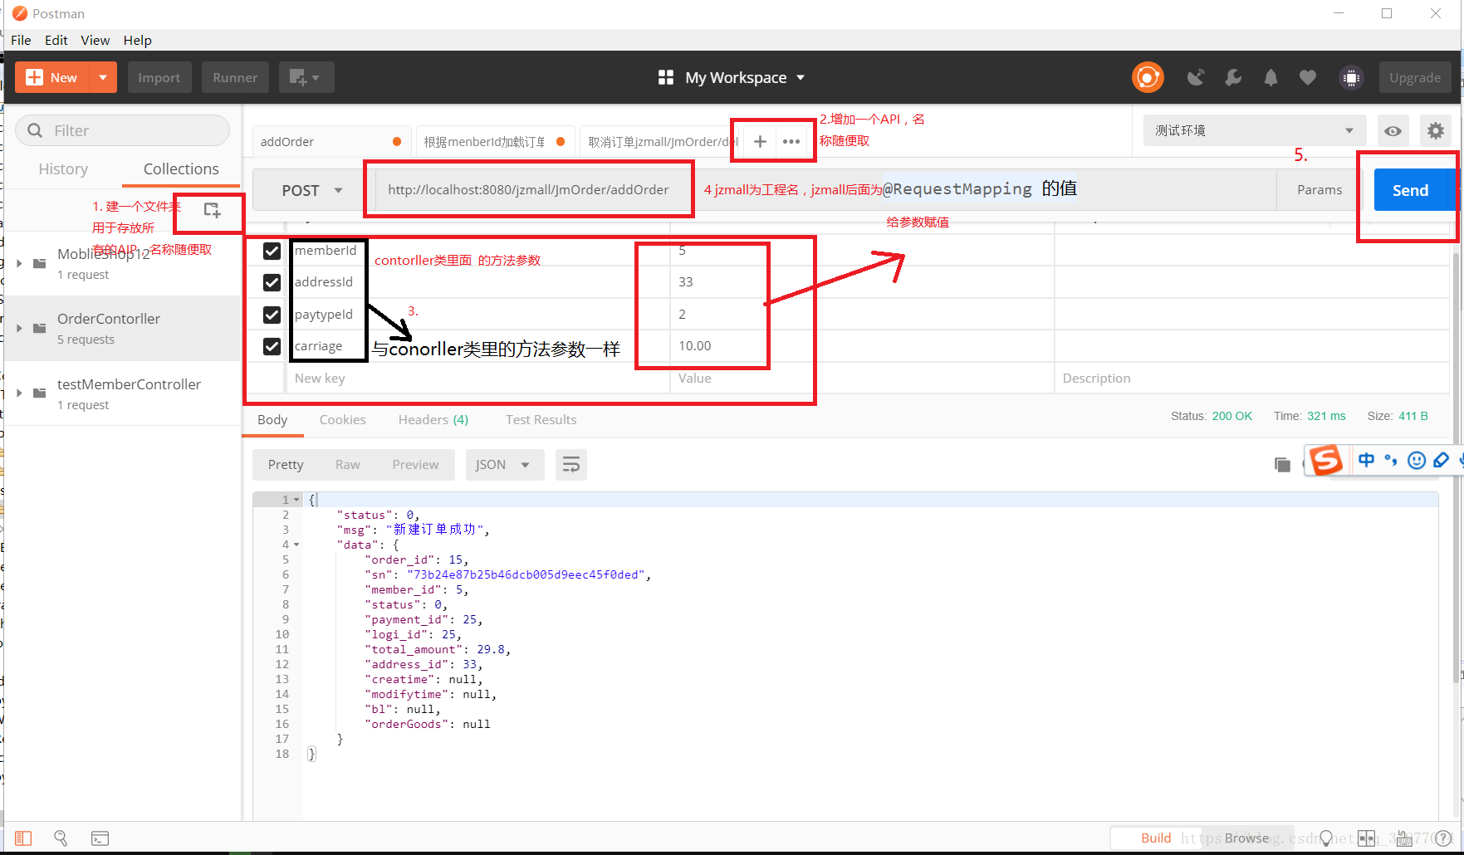Open the wrench settings icon
Screen dimensions: 1464x855
1234,77
